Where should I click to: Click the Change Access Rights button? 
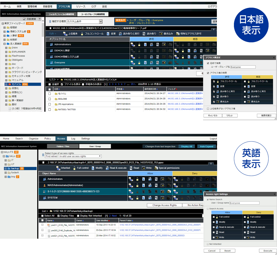point(164,205)
